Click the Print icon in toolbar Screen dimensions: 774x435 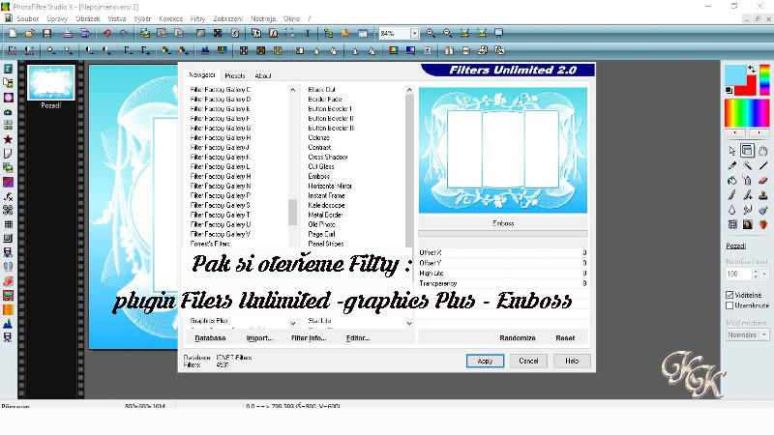(68, 33)
